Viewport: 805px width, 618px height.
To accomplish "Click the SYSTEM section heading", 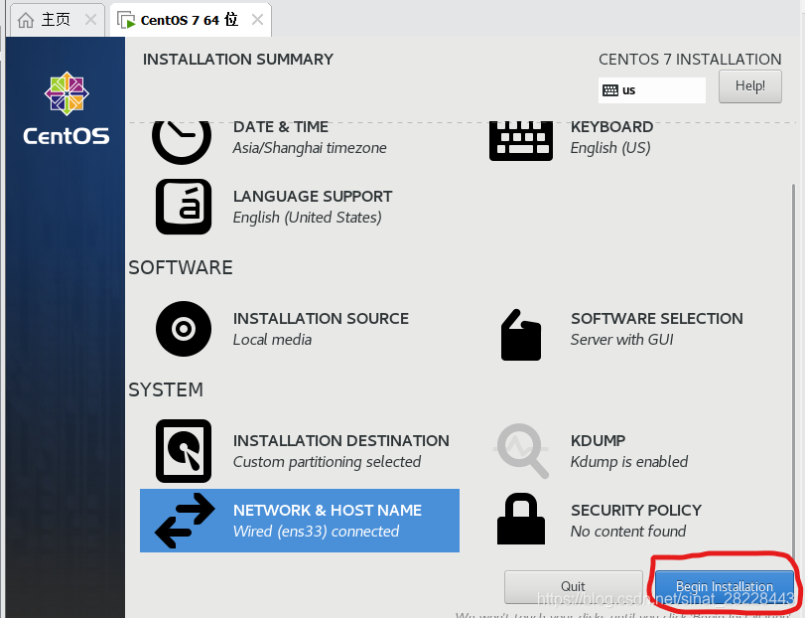I will pyautogui.click(x=166, y=389).
